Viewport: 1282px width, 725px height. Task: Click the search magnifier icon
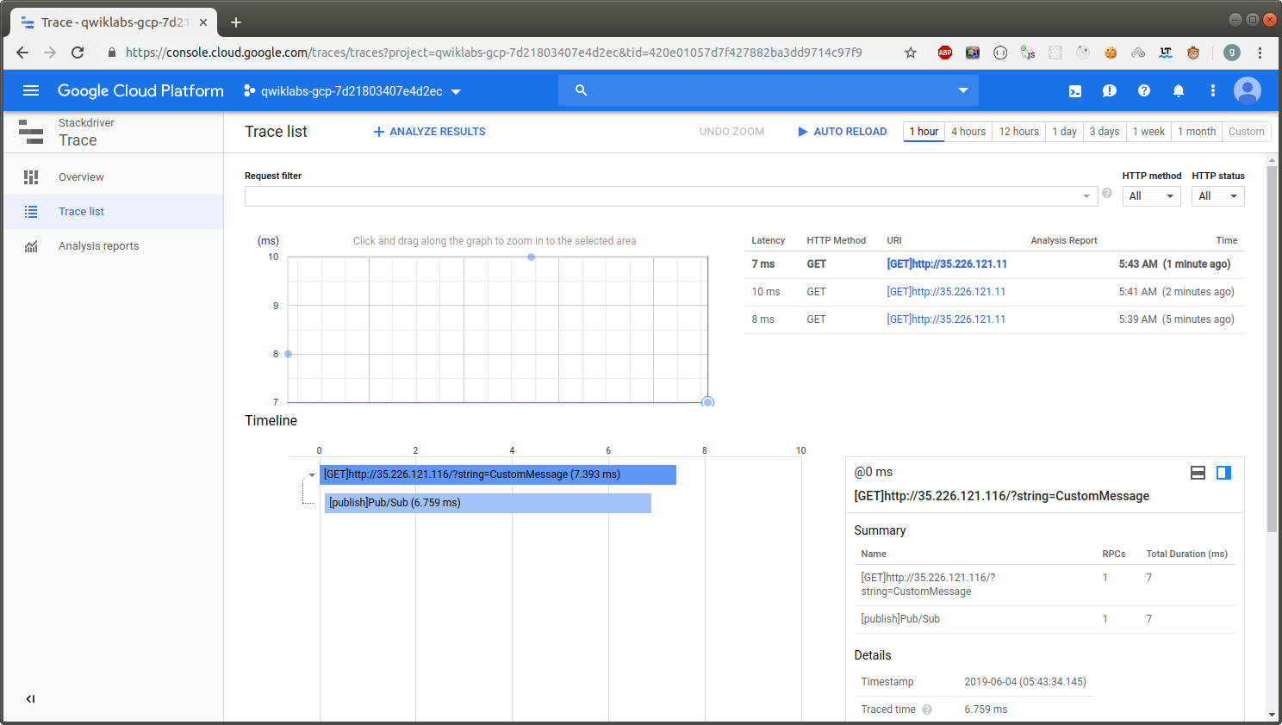point(582,90)
